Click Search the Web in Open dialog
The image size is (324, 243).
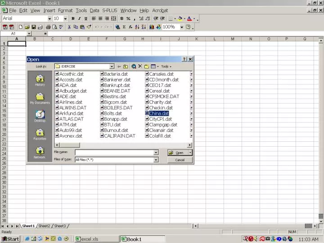coord(134,66)
